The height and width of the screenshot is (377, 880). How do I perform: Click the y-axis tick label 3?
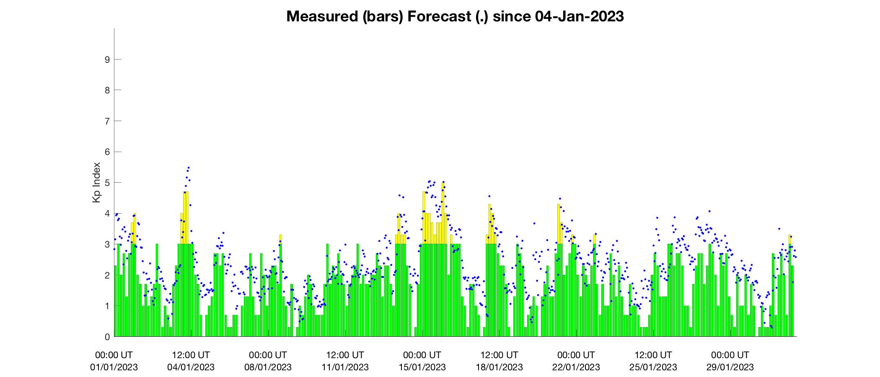107,244
